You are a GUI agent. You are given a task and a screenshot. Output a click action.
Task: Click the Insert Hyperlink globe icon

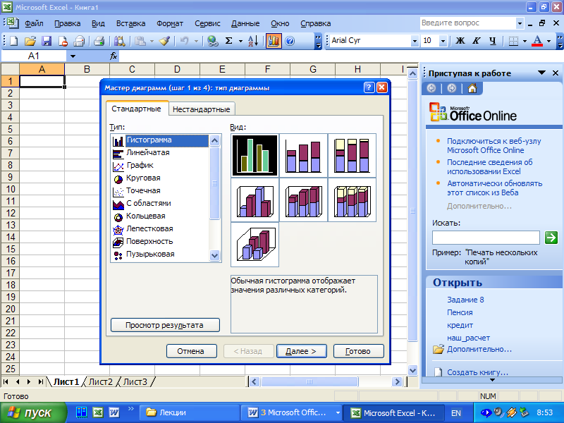[213, 41]
